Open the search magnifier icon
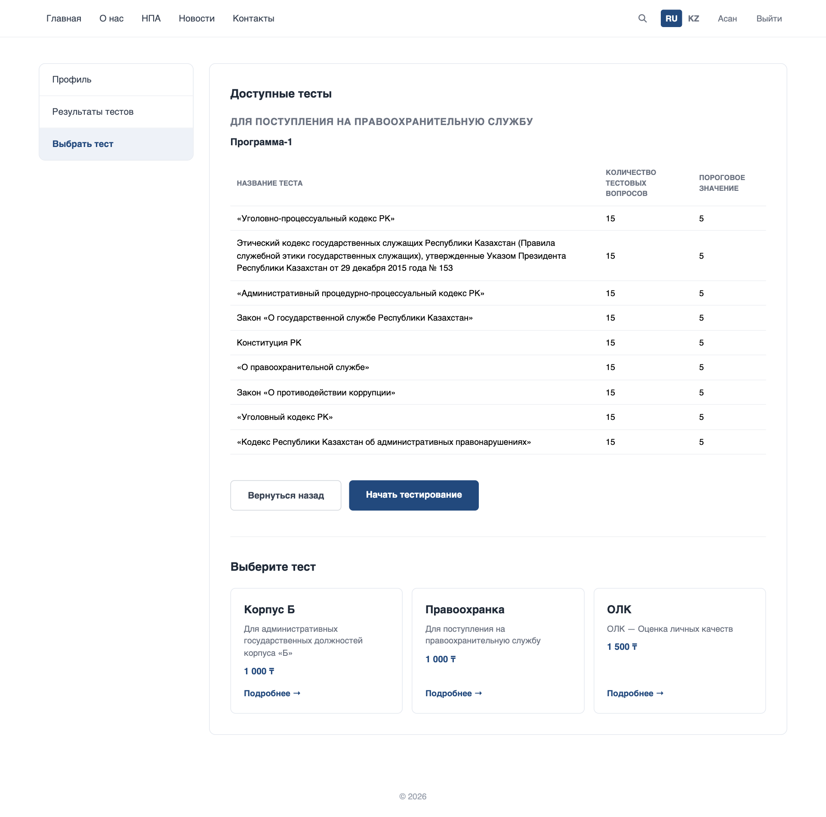 (642, 18)
